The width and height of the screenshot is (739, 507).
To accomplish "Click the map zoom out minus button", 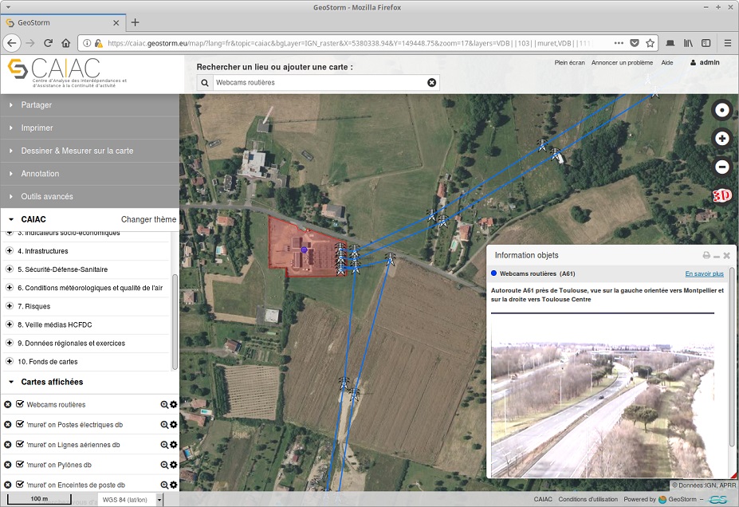I will coord(721,167).
